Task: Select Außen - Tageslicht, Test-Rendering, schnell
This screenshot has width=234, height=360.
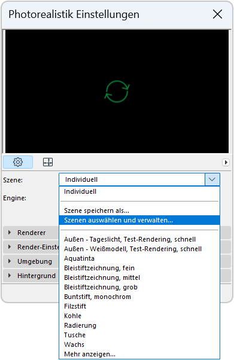Action: pos(139,239)
